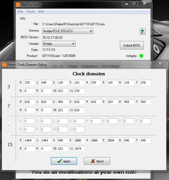Expand the Device dropdown showing 570 GTX
Screen dimensions: 169x180
coord(68,31)
